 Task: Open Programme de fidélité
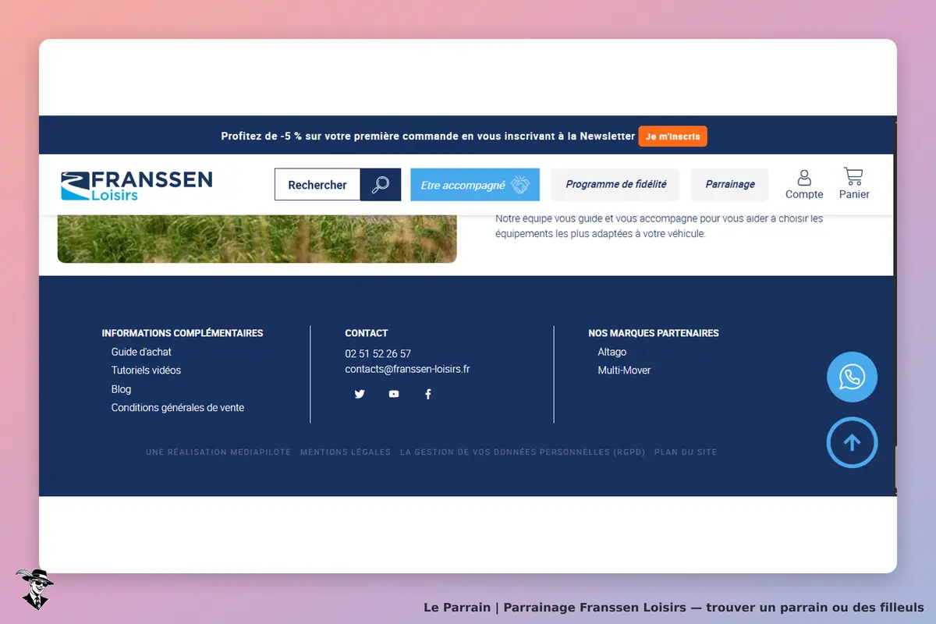pyautogui.click(x=615, y=185)
